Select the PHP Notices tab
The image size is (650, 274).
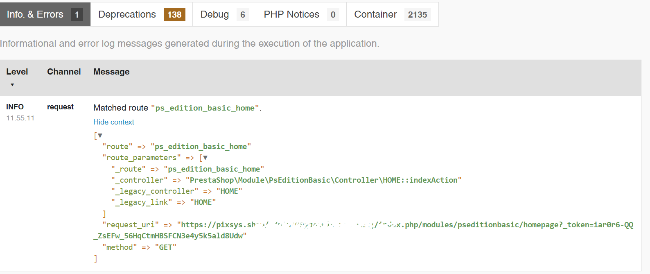point(291,14)
